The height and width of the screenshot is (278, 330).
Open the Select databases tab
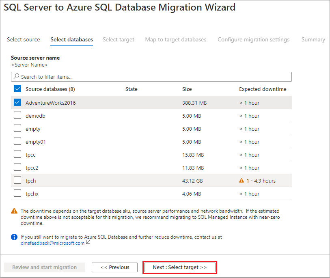click(x=71, y=40)
